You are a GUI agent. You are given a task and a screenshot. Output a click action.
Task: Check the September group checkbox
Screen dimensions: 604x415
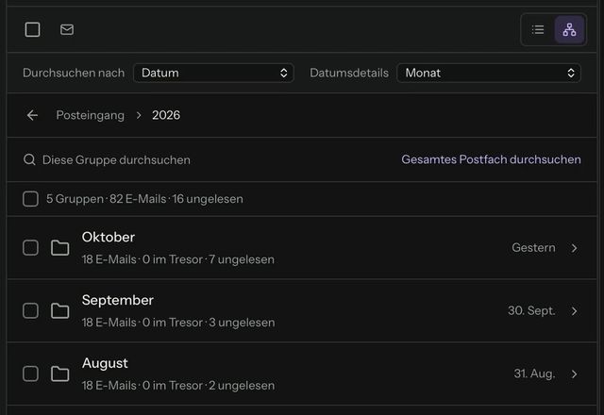(30, 310)
